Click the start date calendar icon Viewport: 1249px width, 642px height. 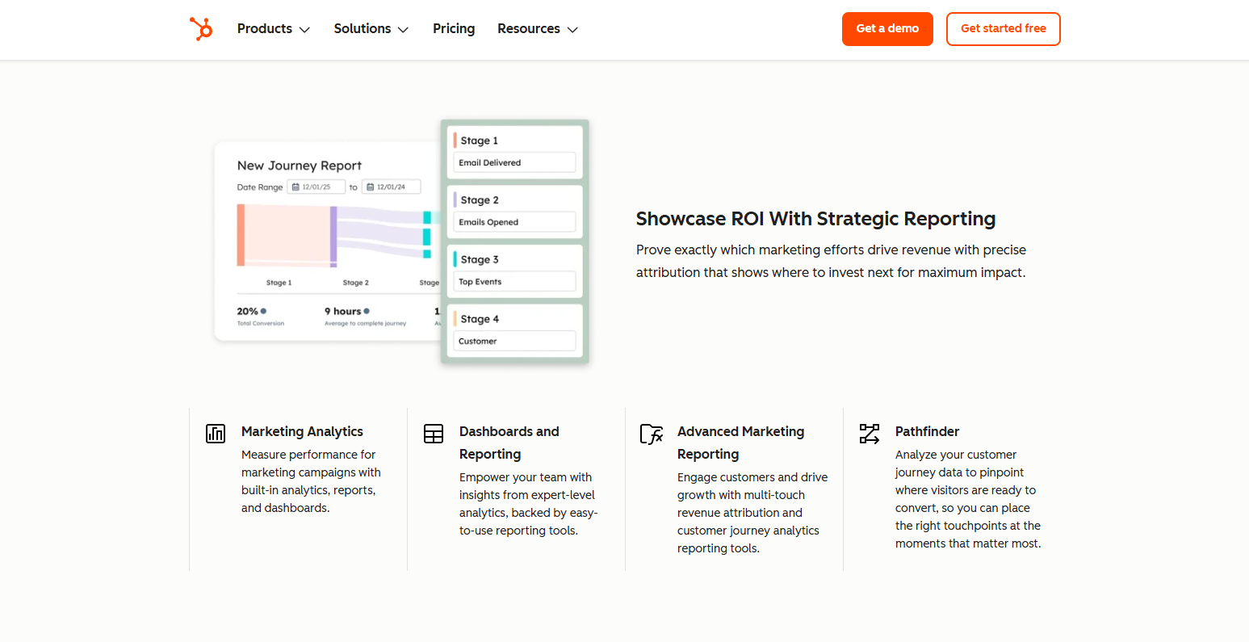tap(295, 187)
